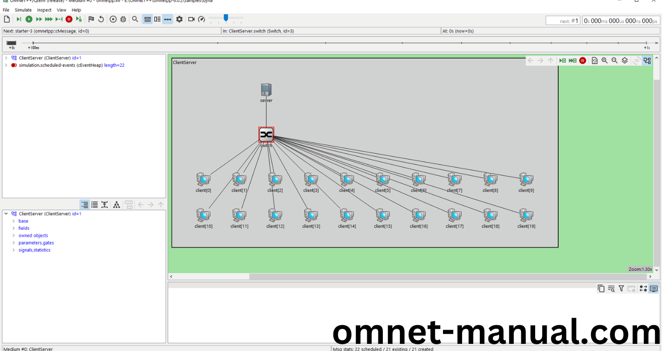The width and height of the screenshot is (662, 351).
Task: Click the switch module in the network
Action: tap(266, 135)
